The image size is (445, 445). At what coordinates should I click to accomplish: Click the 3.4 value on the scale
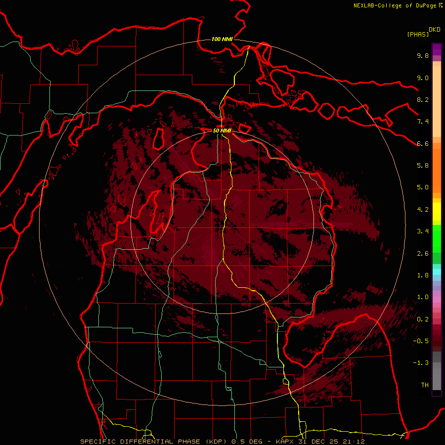423,231
